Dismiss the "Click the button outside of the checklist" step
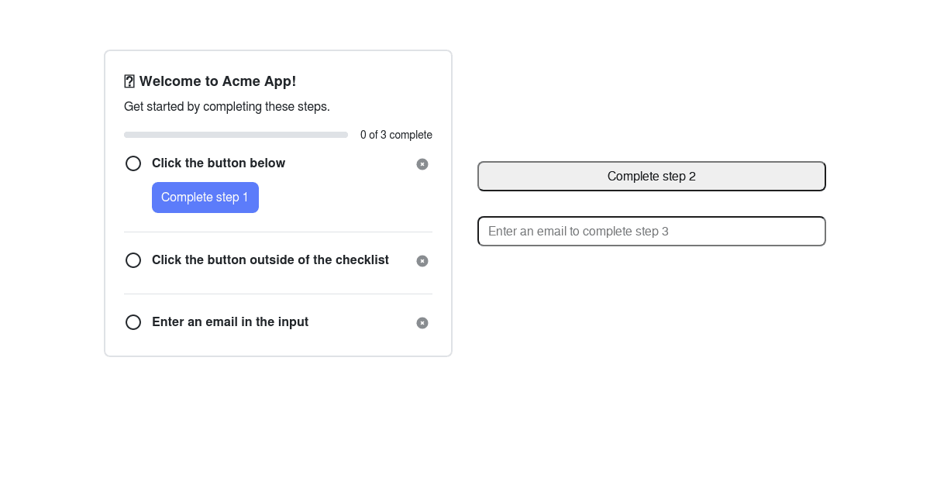Viewport: 930px width, 488px height. click(422, 261)
